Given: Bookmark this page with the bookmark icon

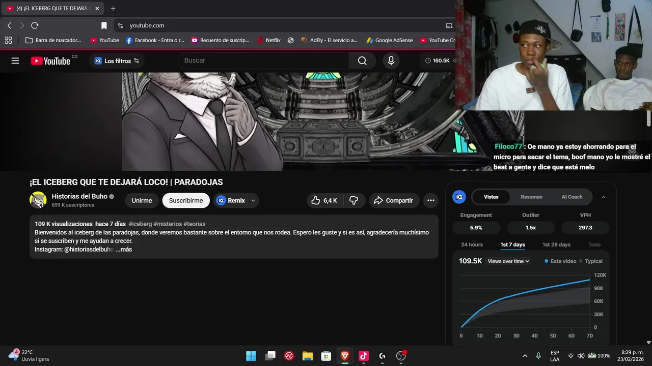Looking at the screenshot, I should click(104, 25).
